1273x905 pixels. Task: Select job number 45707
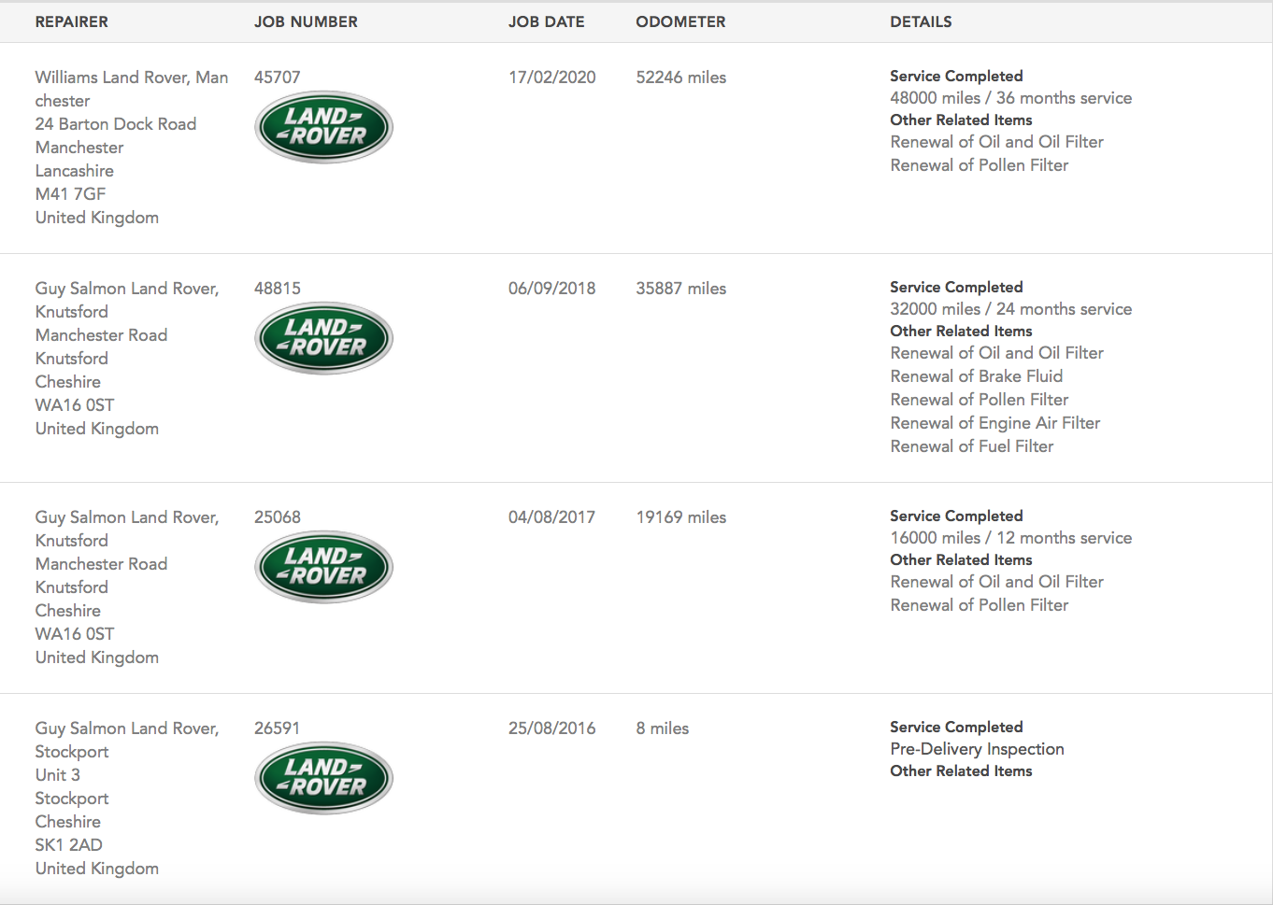pos(278,78)
